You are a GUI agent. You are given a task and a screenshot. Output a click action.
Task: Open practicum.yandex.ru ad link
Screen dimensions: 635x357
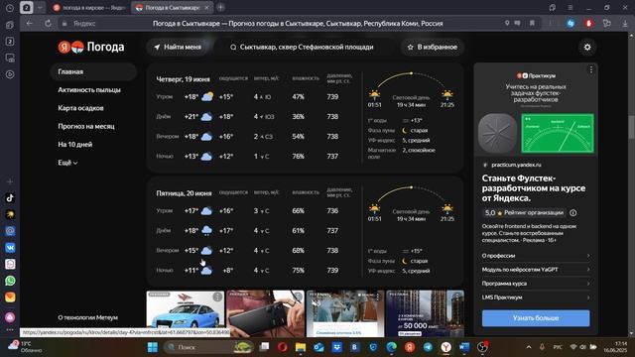click(516, 165)
